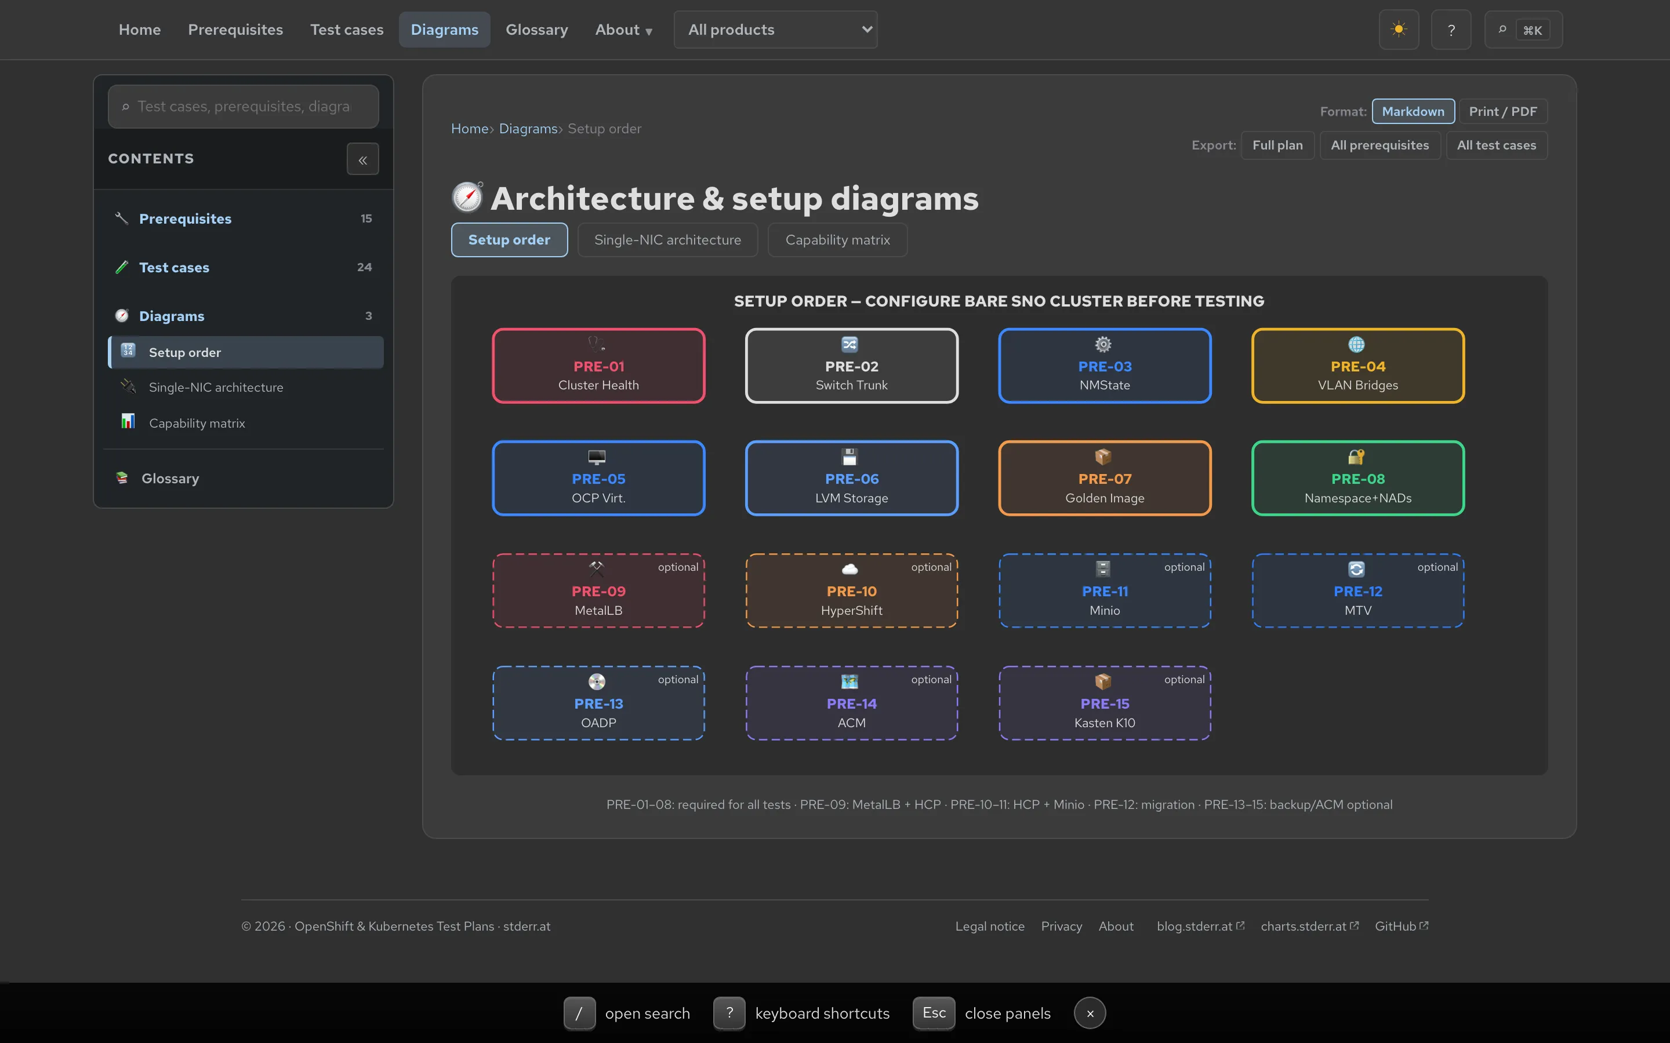Click the floppy disk icon in PRE-06 card
The width and height of the screenshot is (1670, 1043).
click(x=849, y=457)
